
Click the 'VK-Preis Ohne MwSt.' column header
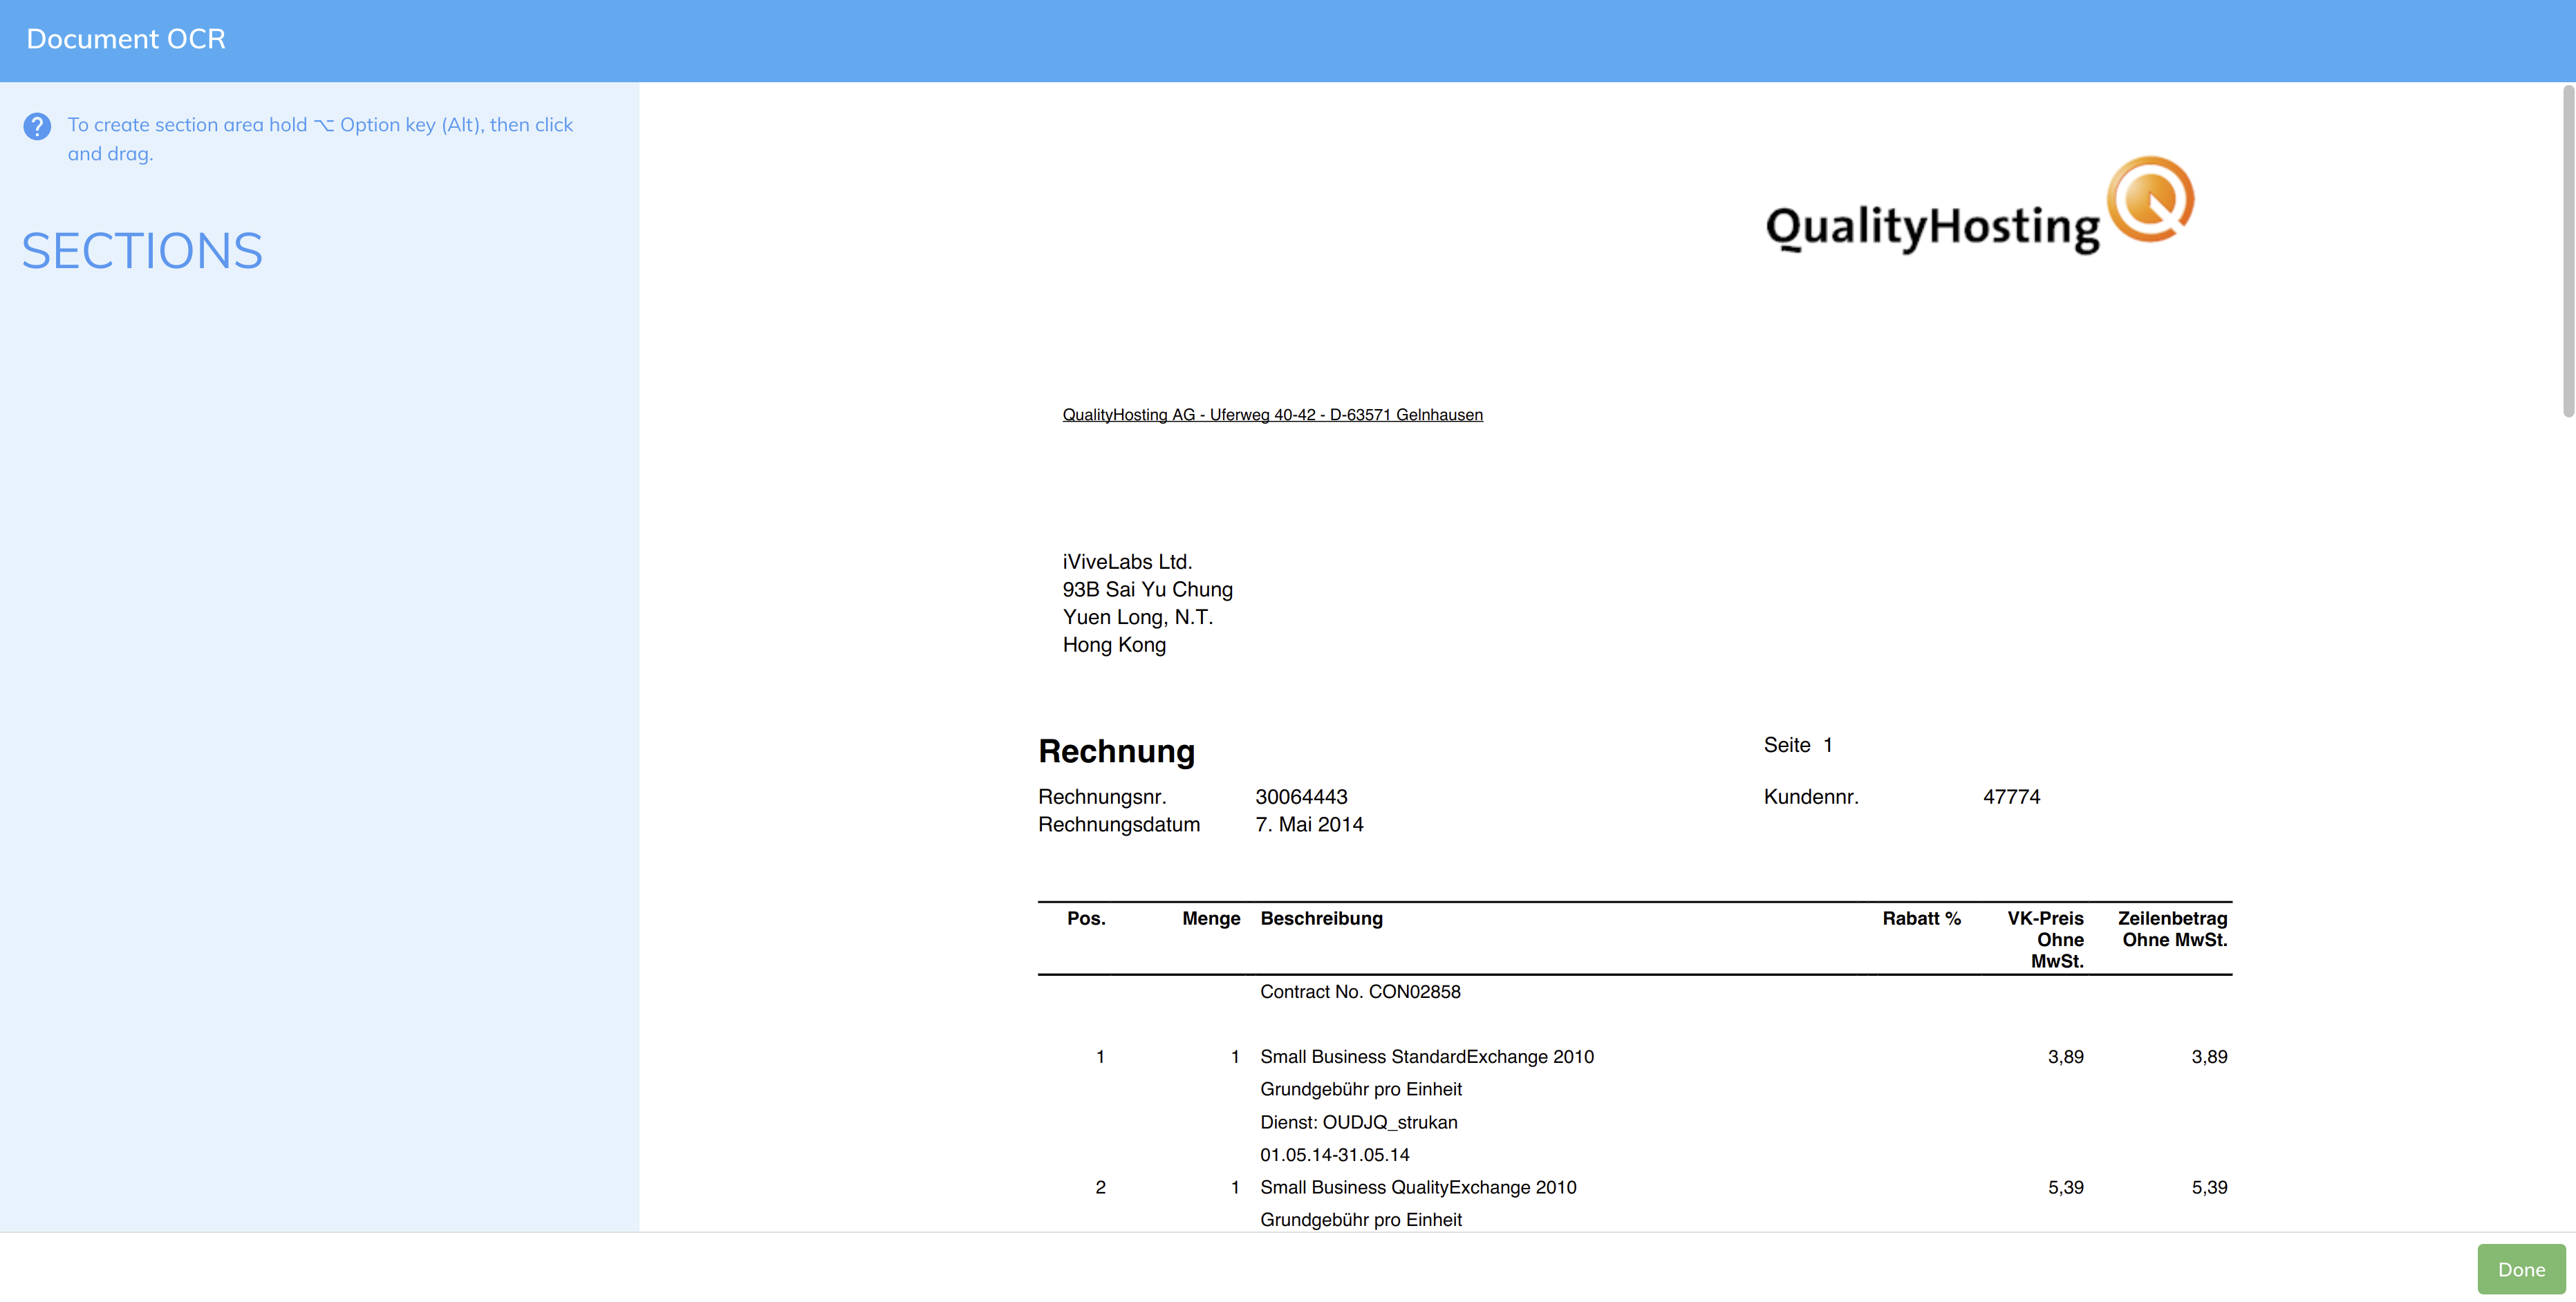coord(2045,939)
